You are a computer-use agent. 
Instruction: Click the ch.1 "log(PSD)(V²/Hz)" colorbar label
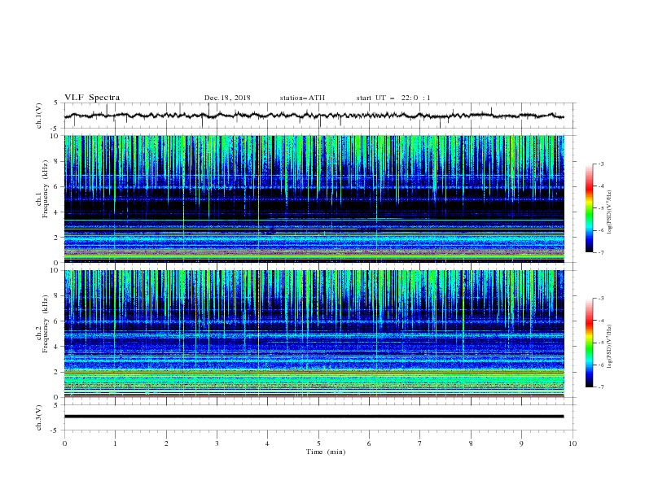[x=609, y=212]
